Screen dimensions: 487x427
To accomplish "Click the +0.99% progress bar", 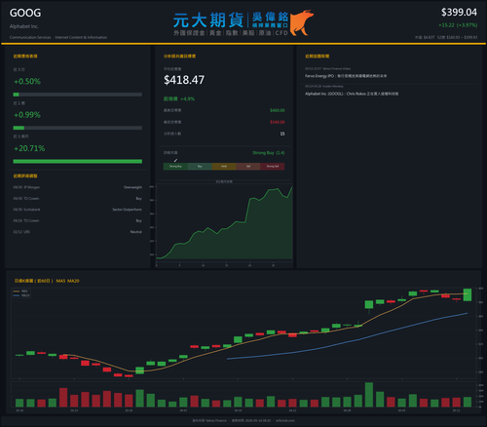I will (x=78, y=128).
